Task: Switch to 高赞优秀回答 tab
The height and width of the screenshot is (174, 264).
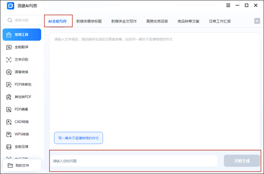Action: click(x=157, y=21)
